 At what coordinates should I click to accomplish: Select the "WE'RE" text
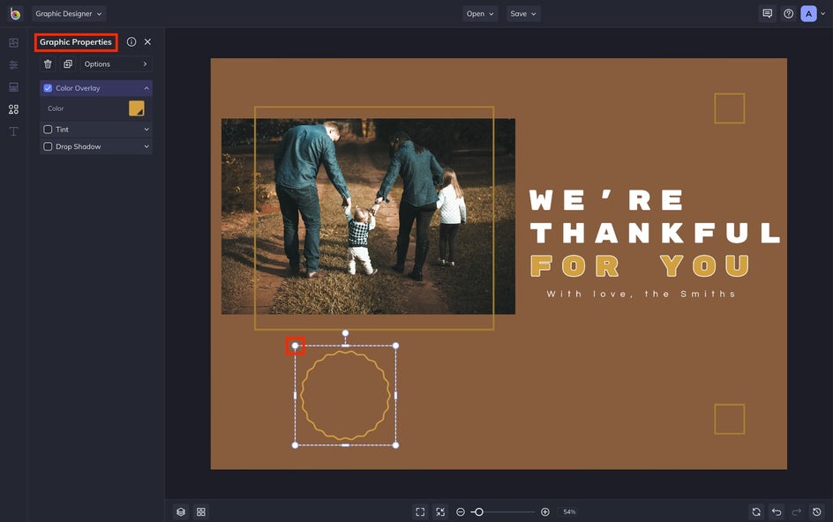pos(607,200)
